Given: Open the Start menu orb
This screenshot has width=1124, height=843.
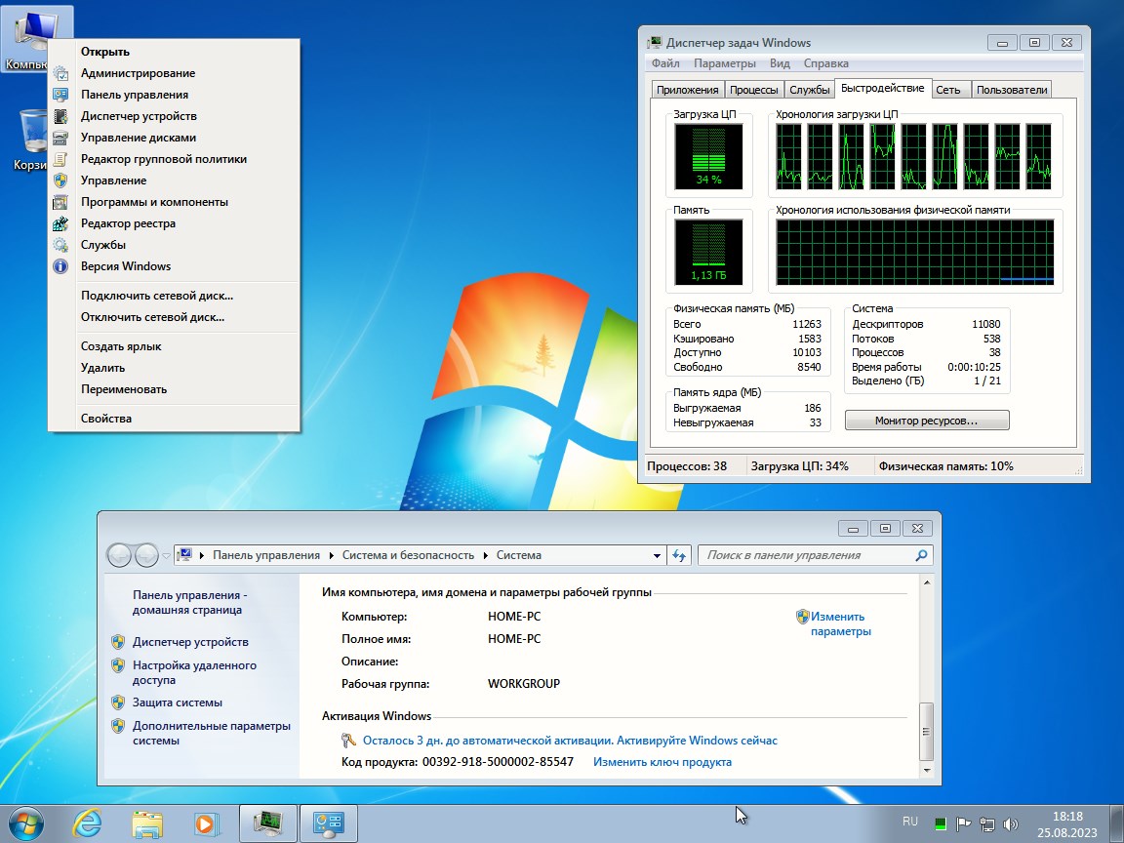Looking at the screenshot, I should pyautogui.click(x=26, y=823).
